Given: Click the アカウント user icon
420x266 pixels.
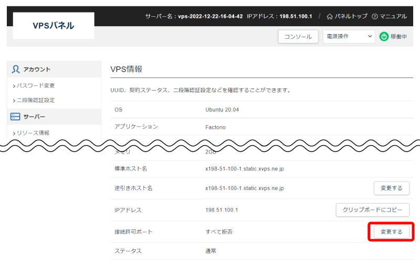Looking at the screenshot, I should (16, 70).
